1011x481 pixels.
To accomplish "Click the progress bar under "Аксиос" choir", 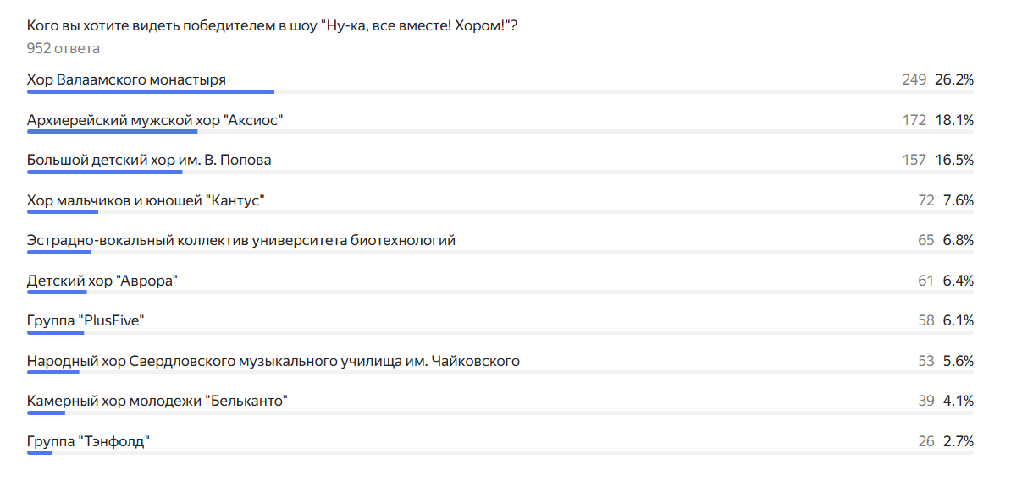I will point(113,131).
